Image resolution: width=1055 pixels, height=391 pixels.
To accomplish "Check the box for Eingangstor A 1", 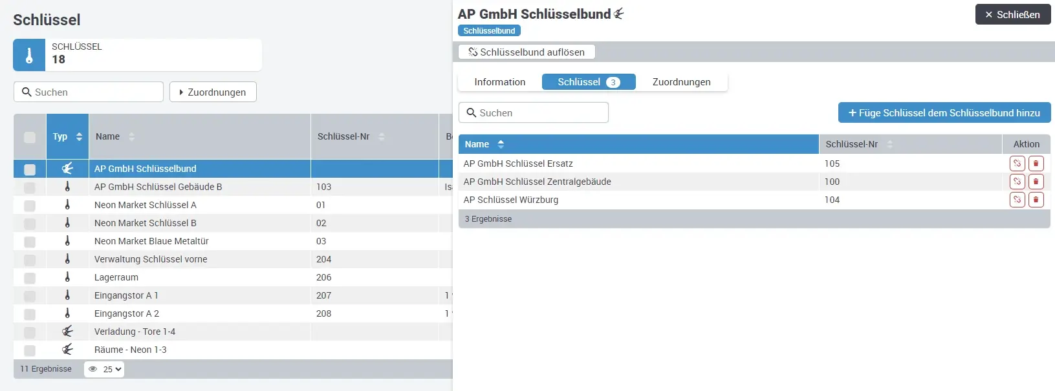I will click(30, 296).
